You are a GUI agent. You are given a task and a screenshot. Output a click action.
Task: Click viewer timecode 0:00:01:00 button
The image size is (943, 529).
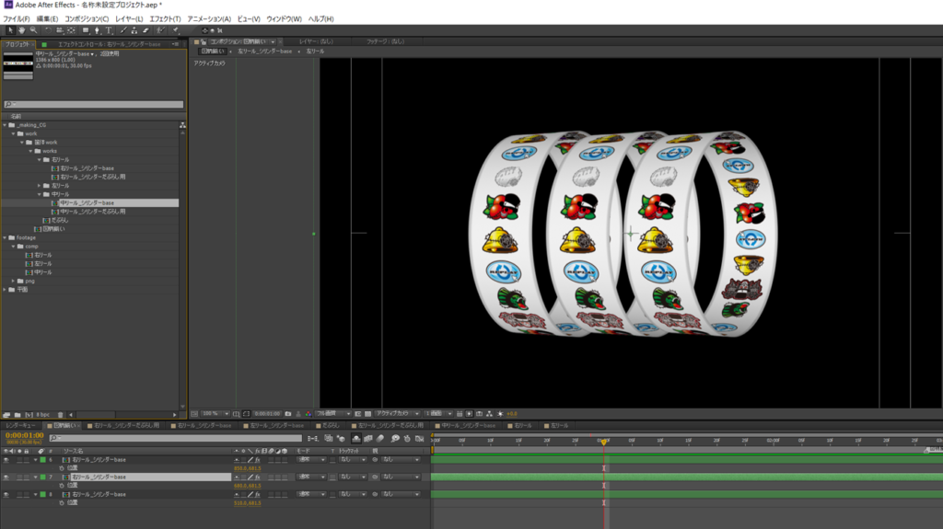pos(267,414)
